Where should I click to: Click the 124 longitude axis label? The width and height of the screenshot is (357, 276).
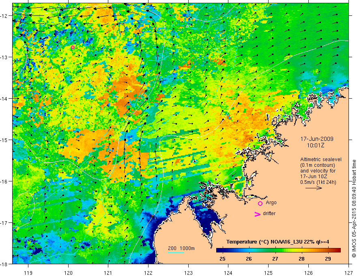(x=228, y=273)
